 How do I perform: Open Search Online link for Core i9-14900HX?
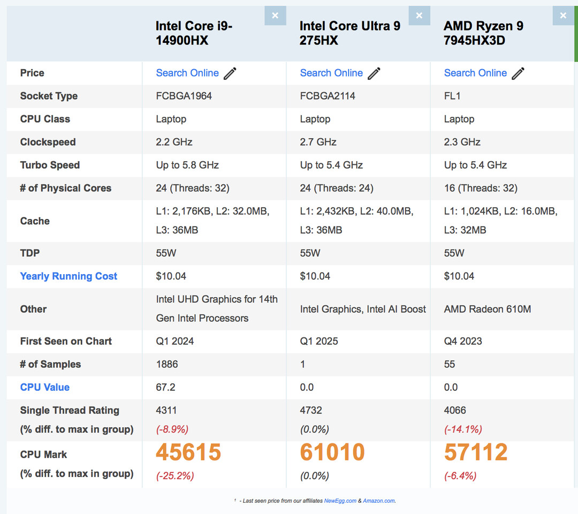pos(187,73)
